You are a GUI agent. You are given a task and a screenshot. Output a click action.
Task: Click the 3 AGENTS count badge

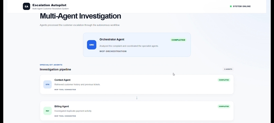(x=228, y=69)
